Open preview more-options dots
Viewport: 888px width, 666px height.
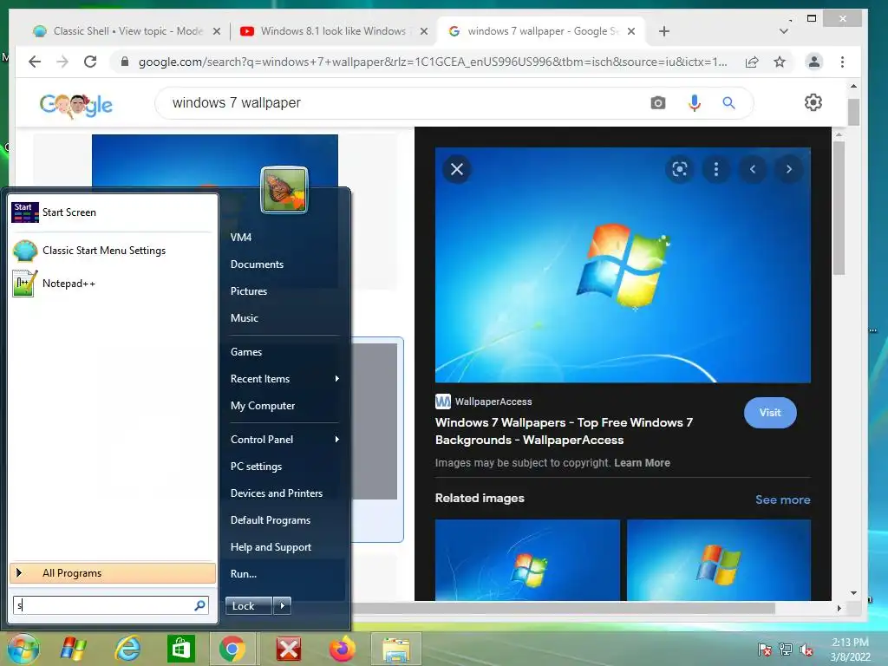click(x=716, y=169)
